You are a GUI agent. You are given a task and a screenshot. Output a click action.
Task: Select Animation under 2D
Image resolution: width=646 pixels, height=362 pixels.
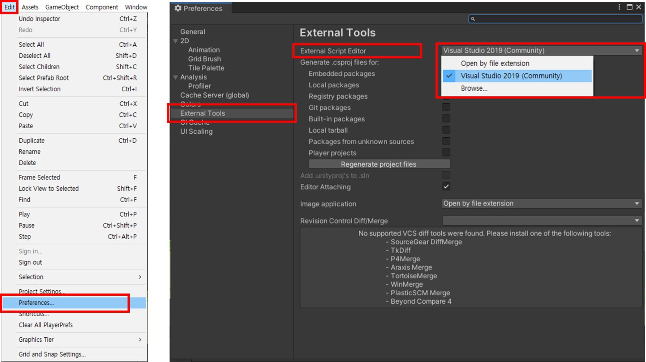tap(204, 50)
